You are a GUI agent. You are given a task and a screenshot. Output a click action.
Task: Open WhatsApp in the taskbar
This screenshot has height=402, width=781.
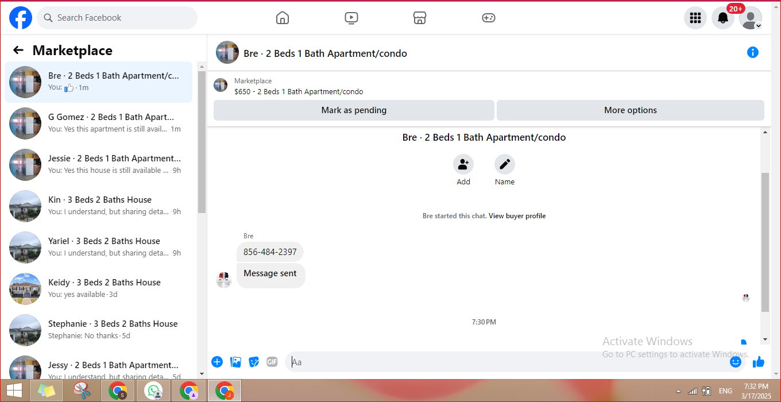coord(153,391)
